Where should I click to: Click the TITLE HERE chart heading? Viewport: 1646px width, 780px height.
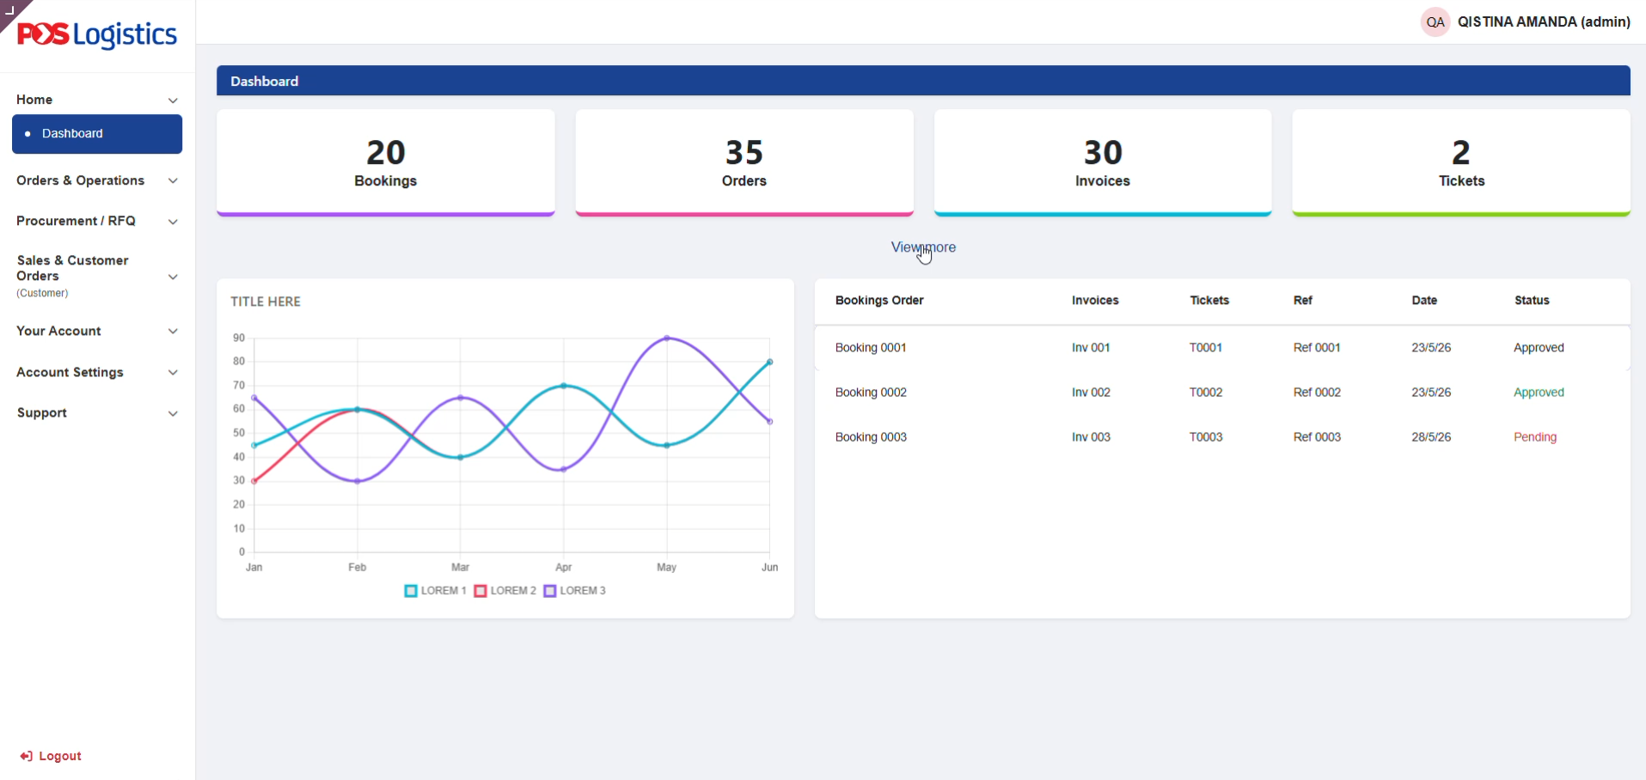click(x=266, y=302)
